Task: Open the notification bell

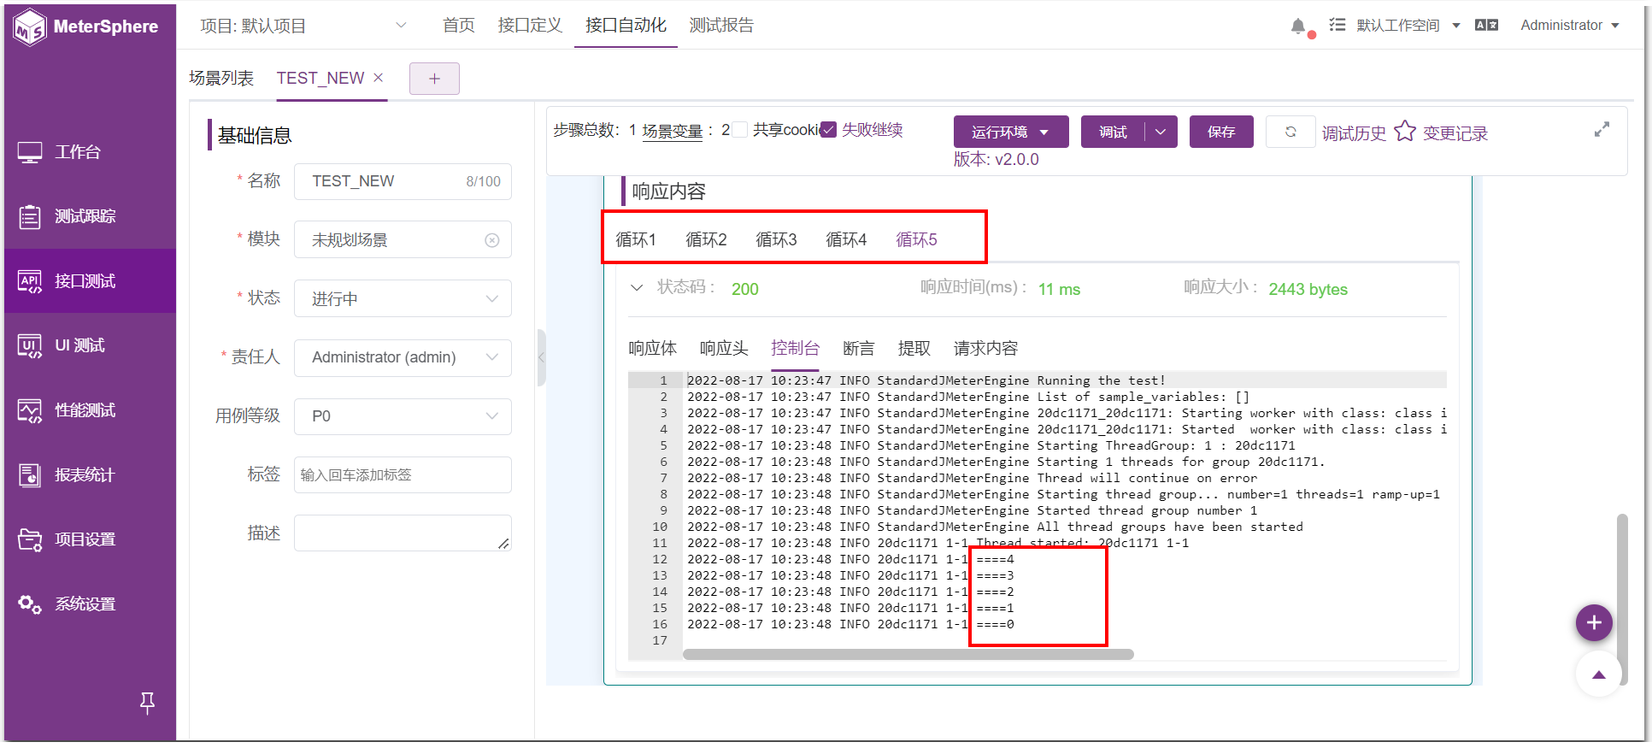Action: point(1298,26)
